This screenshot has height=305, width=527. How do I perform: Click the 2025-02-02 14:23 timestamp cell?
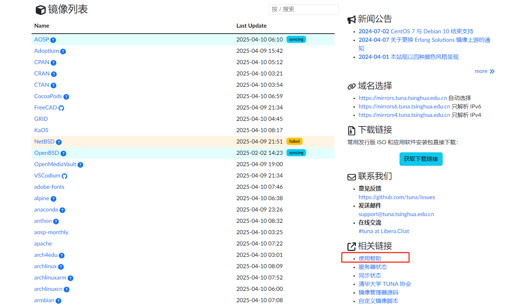coord(260,153)
